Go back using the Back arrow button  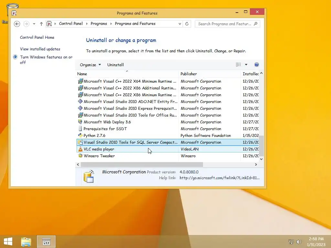[17, 24]
